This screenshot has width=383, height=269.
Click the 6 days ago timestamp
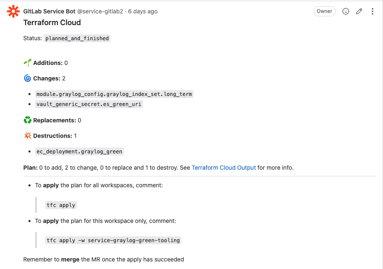click(143, 11)
